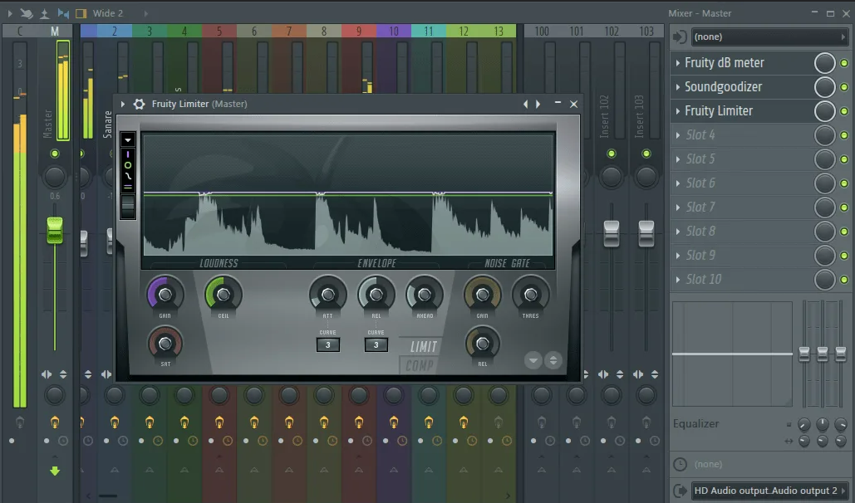Select mixer track 9 header

[359, 31]
